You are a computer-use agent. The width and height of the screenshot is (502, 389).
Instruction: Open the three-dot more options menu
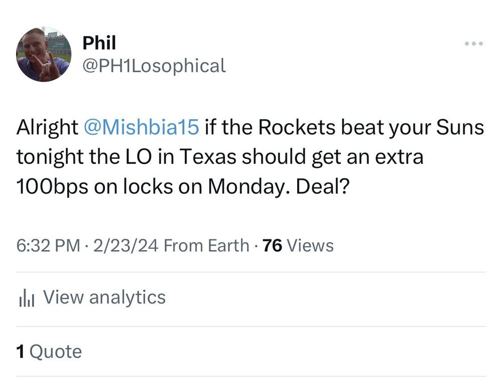(473, 44)
